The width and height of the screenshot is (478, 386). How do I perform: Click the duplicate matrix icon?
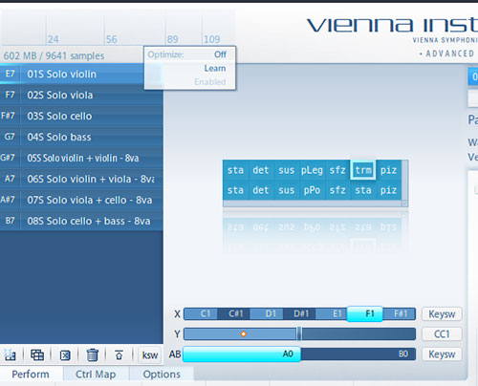tap(37, 354)
